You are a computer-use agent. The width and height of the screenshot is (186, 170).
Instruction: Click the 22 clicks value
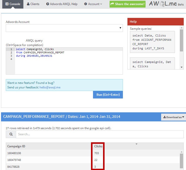point(96,160)
